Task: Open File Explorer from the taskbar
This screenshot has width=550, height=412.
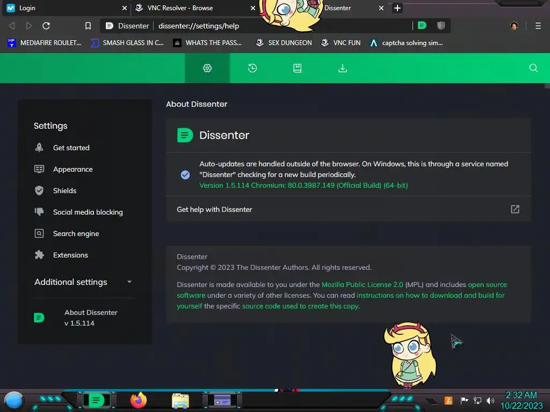Action: (180, 400)
